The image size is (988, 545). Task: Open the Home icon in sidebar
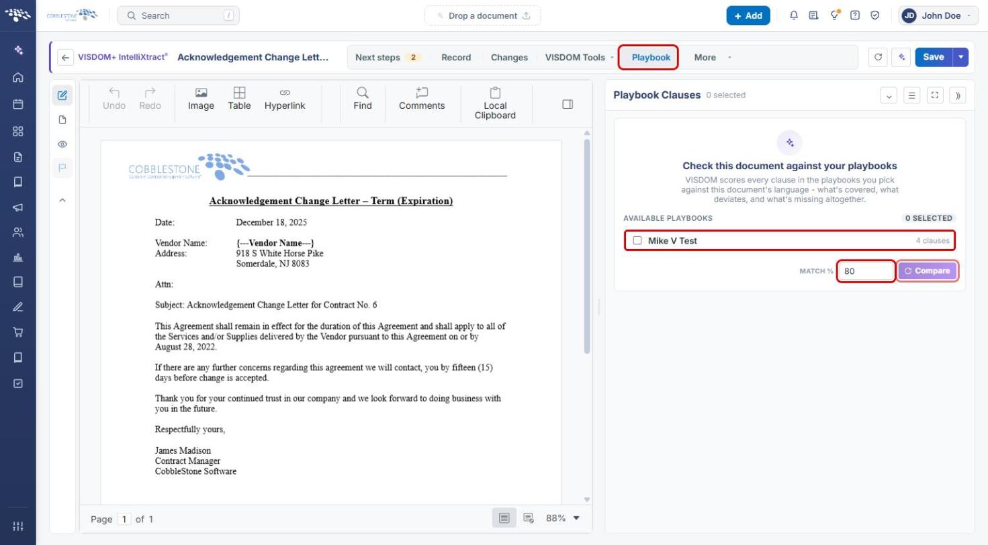point(18,77)
